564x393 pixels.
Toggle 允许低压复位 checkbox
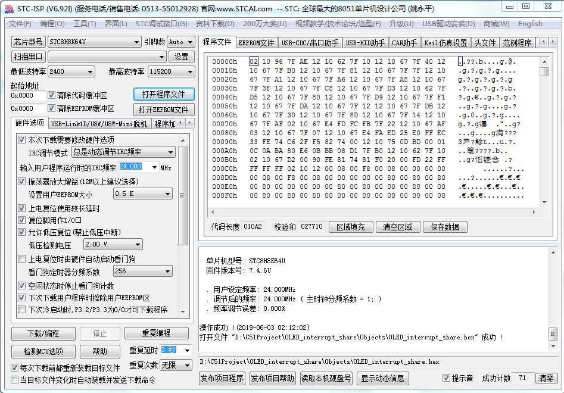(x=21, y=232)
